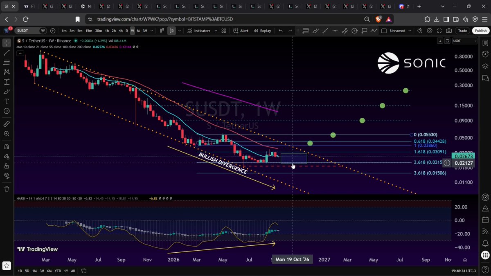This screenshot has height=276, width=491.
Task: Open chat panel in right sidebar
Action: pos(485,78)
